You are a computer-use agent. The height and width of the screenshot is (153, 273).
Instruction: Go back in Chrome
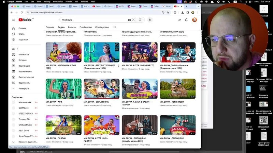[12, 13]
